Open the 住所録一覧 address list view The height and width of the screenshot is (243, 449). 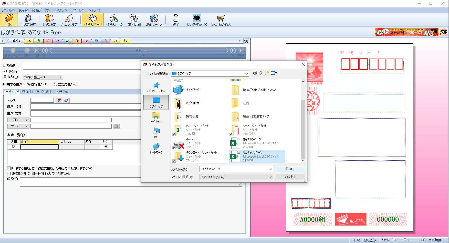coord(114,20)
